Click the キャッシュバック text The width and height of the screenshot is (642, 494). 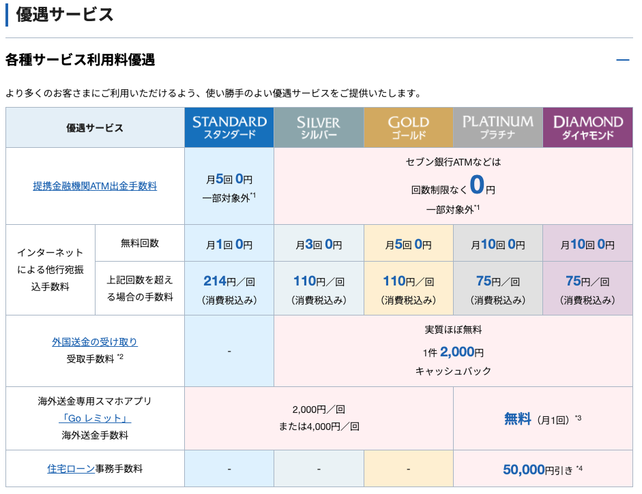(453, 371)
